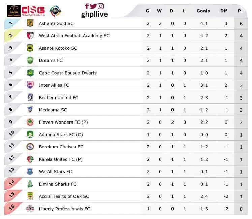
Task: Open the Inter Allies FC crest
Action: point(30,85)
